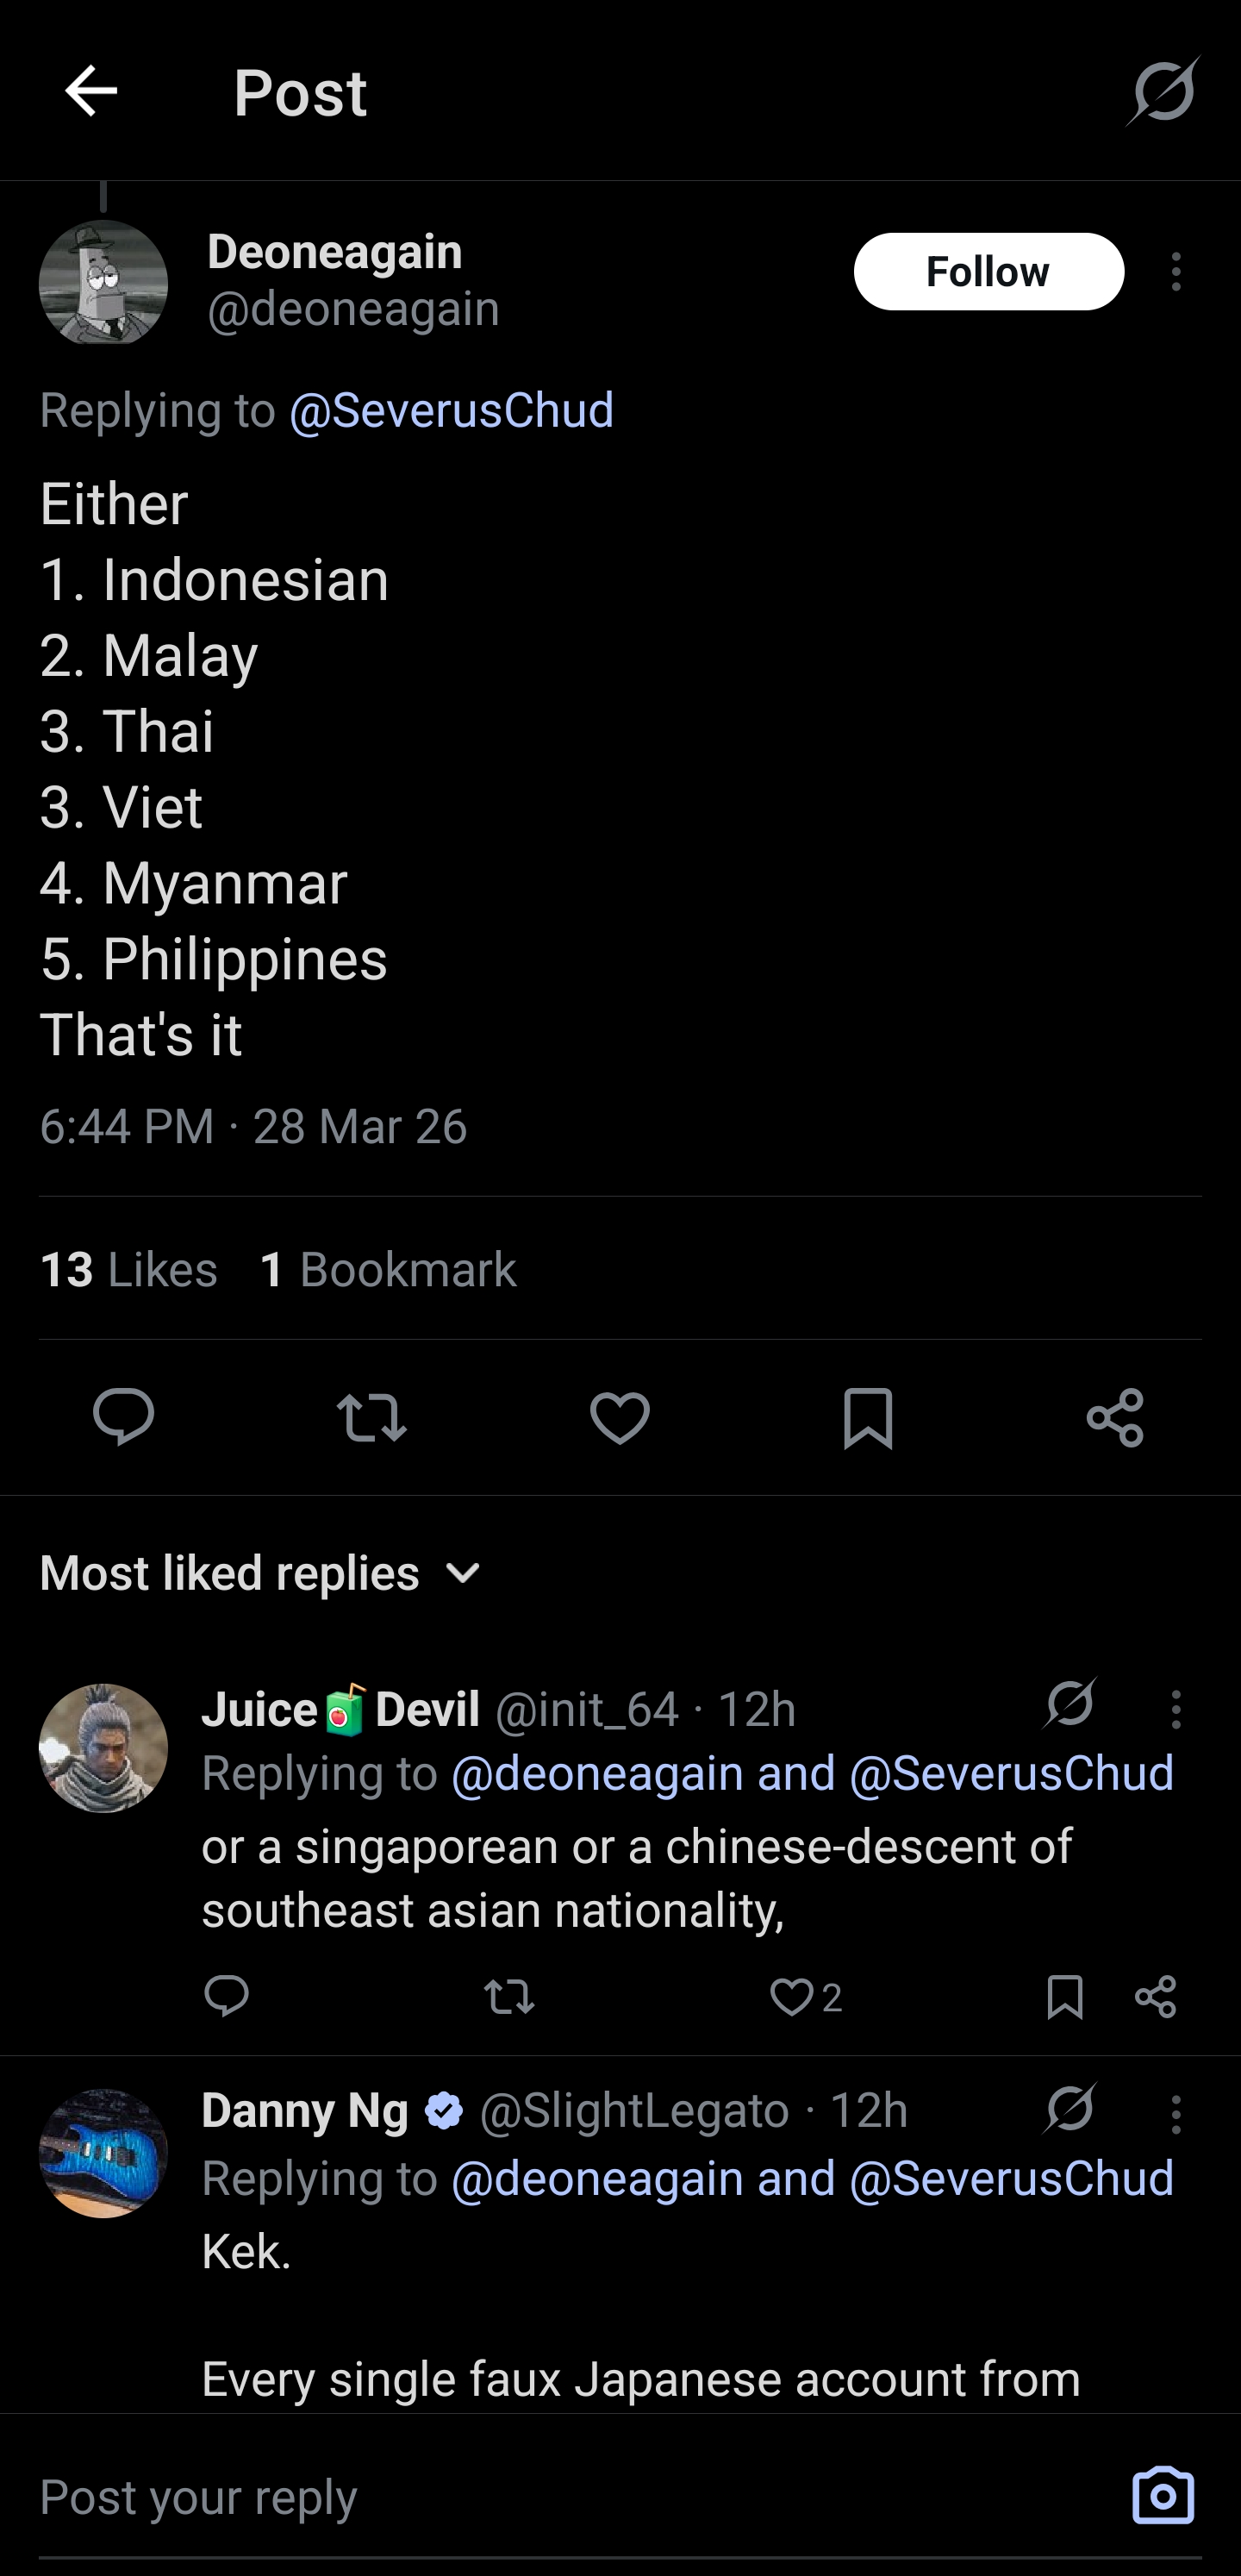Like Deoneagain's main post
Viewport: 1241px width, 2576px height.
620,1416
